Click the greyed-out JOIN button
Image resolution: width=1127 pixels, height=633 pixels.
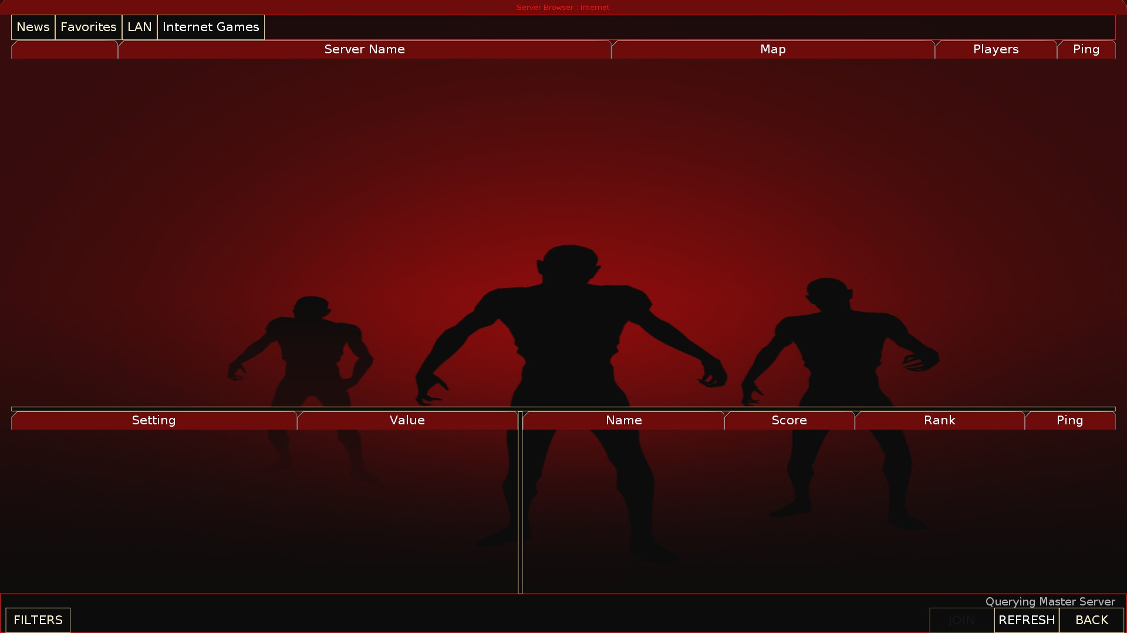click(961, 620)
